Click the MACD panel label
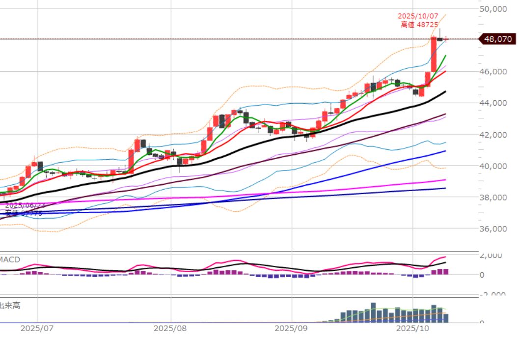 pos(10,259)
